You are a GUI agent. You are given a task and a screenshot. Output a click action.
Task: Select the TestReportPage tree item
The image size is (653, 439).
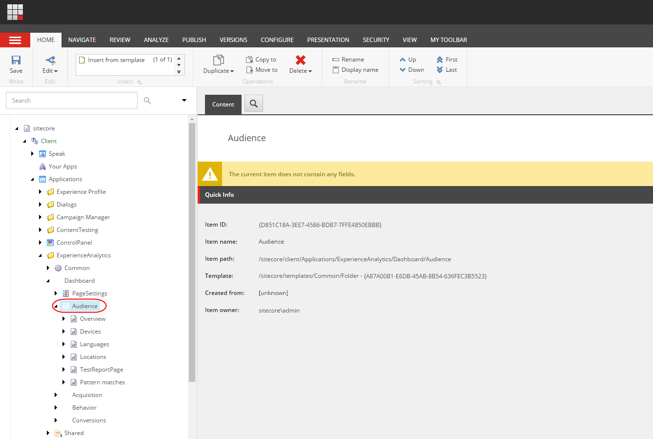click(x=102, y=370)
